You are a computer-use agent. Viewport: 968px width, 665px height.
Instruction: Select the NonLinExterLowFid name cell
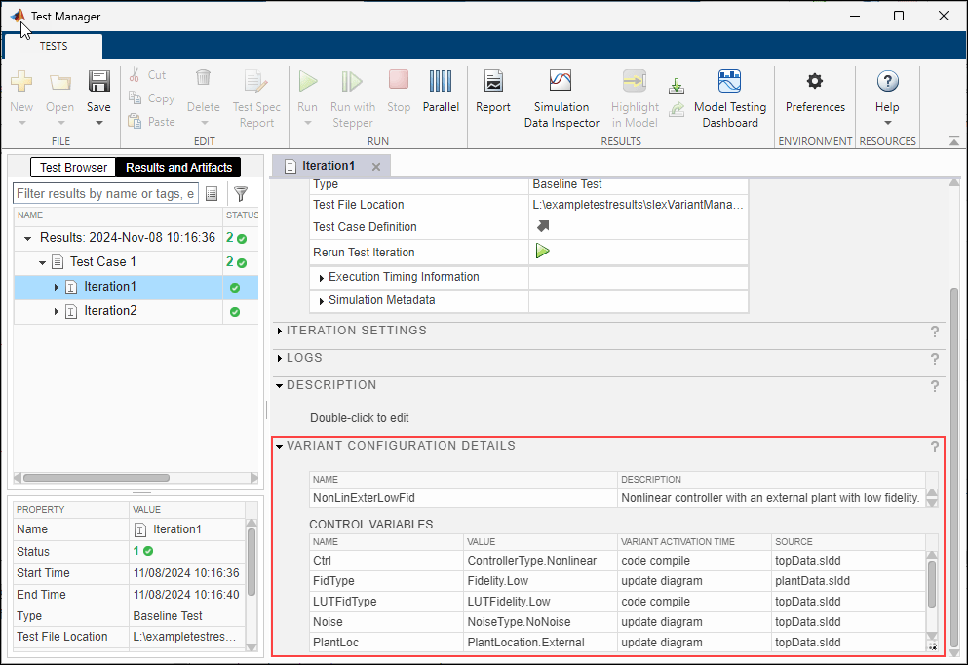click(463, 498)
